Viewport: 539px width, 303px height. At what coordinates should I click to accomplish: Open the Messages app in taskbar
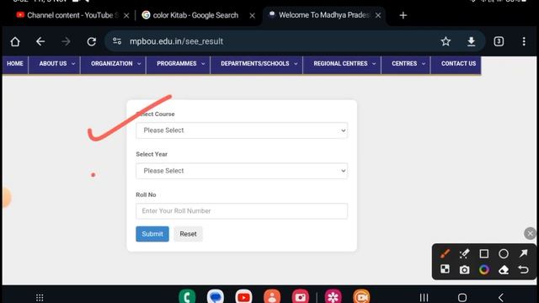coord(216,296)
